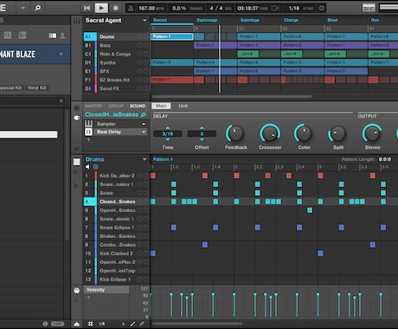The height and width of the screenshot is (329, 398).
Task: Click the Record button in the transport
Action: coord(116,8)
